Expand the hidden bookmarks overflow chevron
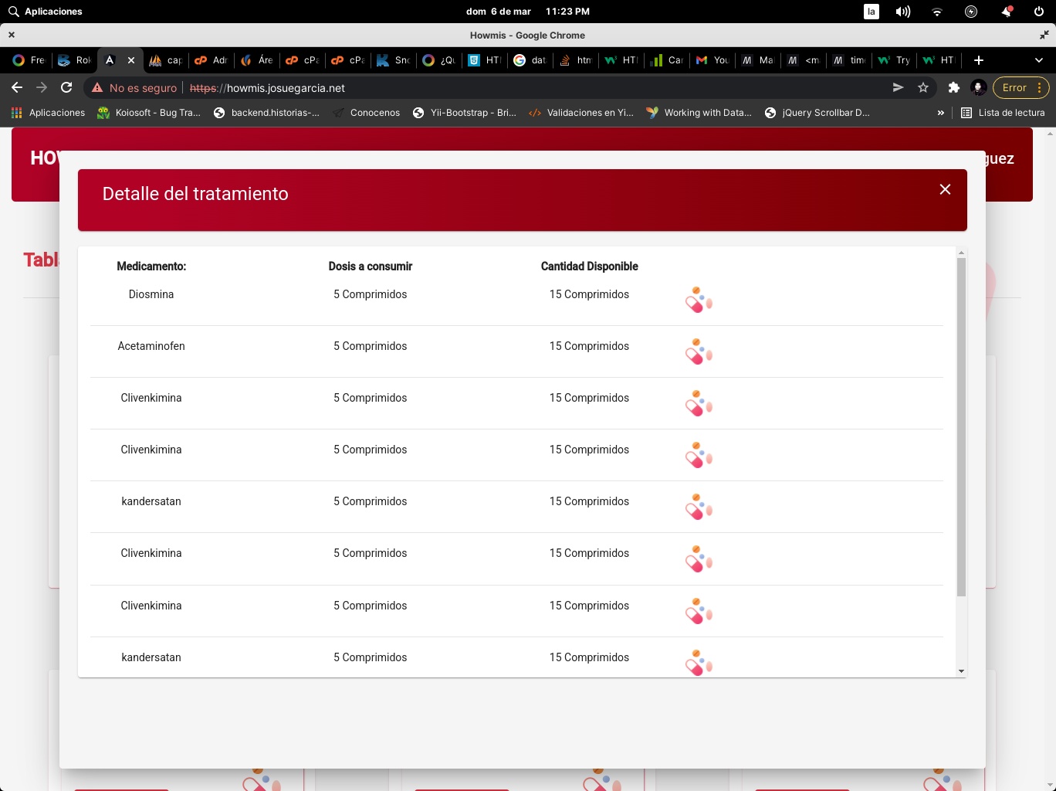 (x=940, y=113)
